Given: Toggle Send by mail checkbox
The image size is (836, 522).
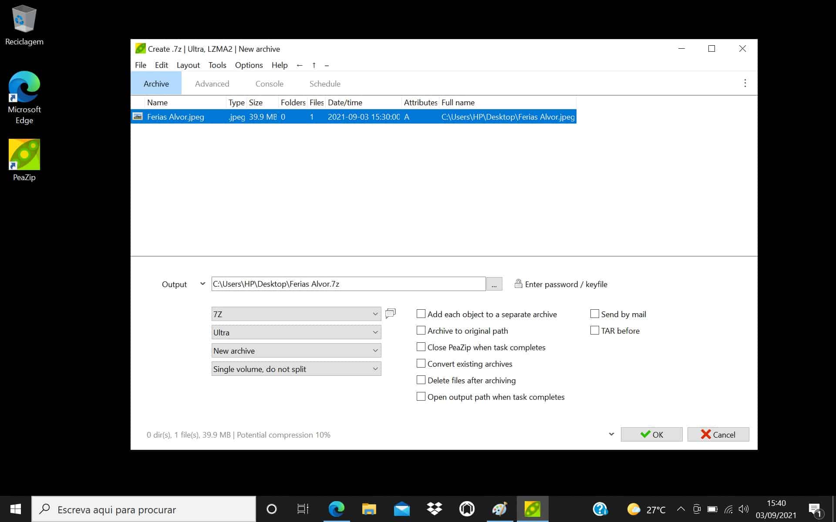Looking at the screenshot, I should click(595, 314).
